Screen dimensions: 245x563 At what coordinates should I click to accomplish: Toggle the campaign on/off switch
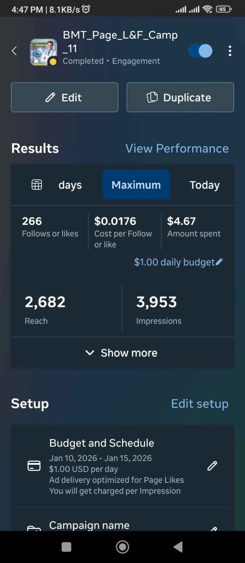point(200,51)
